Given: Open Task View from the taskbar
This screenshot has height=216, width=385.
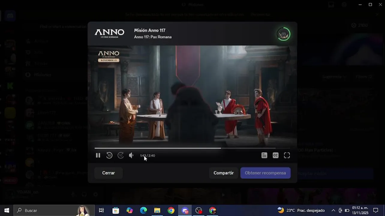Looking at the screenshot, I should click(x=101, y=210).
